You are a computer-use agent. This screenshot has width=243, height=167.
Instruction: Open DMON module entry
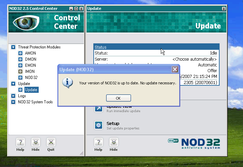point(31,59)
